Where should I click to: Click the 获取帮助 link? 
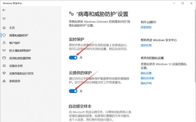(x=146, y=27)
